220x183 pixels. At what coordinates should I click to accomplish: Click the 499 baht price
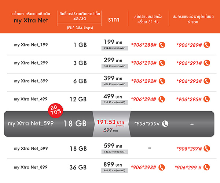point(113,97)
